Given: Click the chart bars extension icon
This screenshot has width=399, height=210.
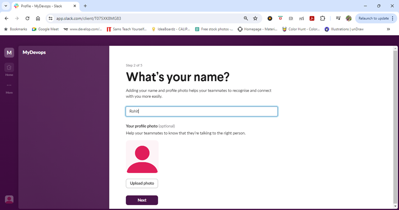Looking at the screenshot, I should [x=301, y=18].
